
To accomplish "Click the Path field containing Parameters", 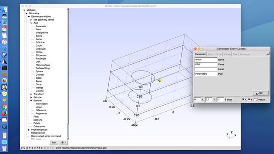I will (x=205, y=74).
